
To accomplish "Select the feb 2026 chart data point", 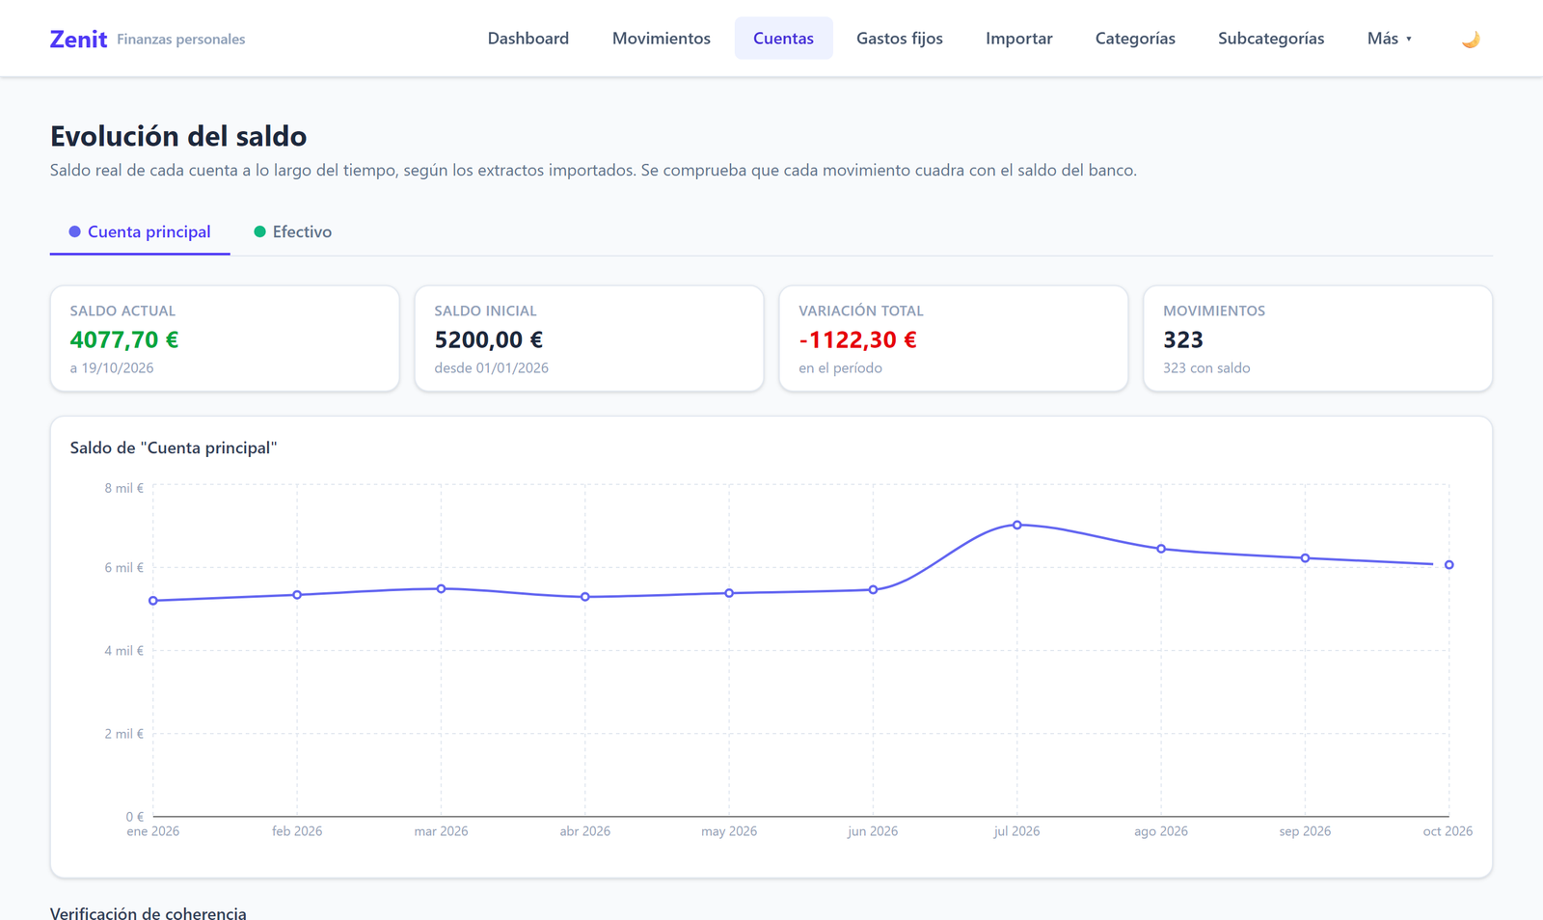I will pos(297,595).
